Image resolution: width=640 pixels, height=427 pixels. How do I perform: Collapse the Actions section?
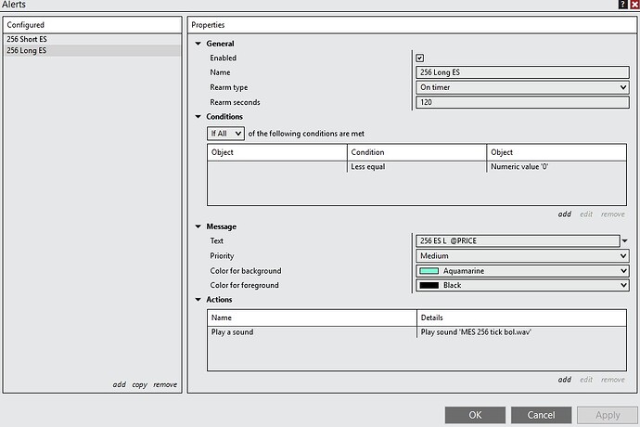pyautogui.click(x=198, y=300)
